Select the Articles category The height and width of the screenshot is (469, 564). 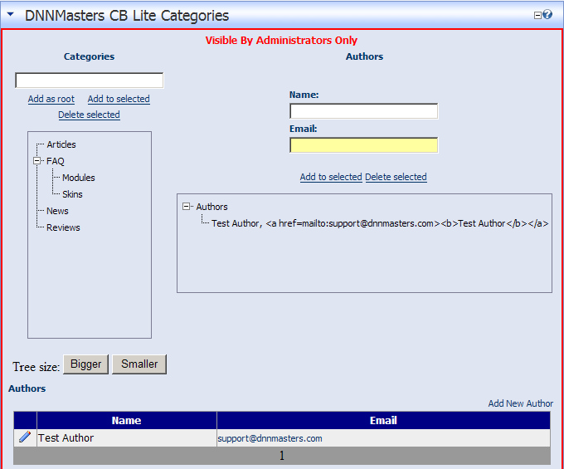pos(61,144)
